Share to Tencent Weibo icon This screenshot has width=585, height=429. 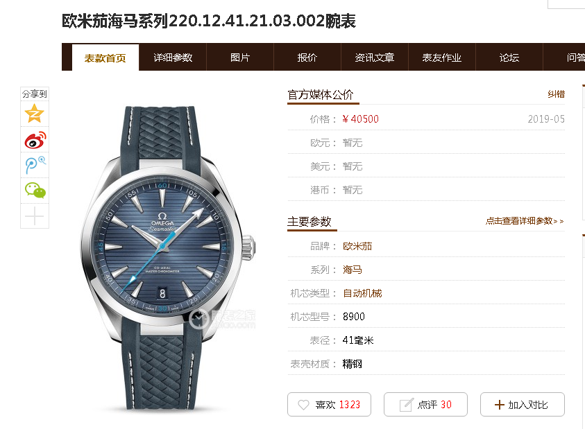[x=35, y=165]
